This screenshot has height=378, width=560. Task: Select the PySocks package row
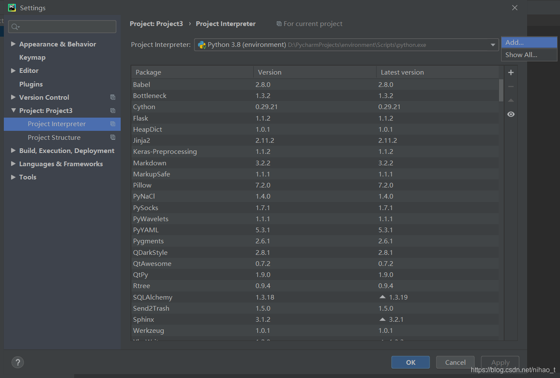315,208
